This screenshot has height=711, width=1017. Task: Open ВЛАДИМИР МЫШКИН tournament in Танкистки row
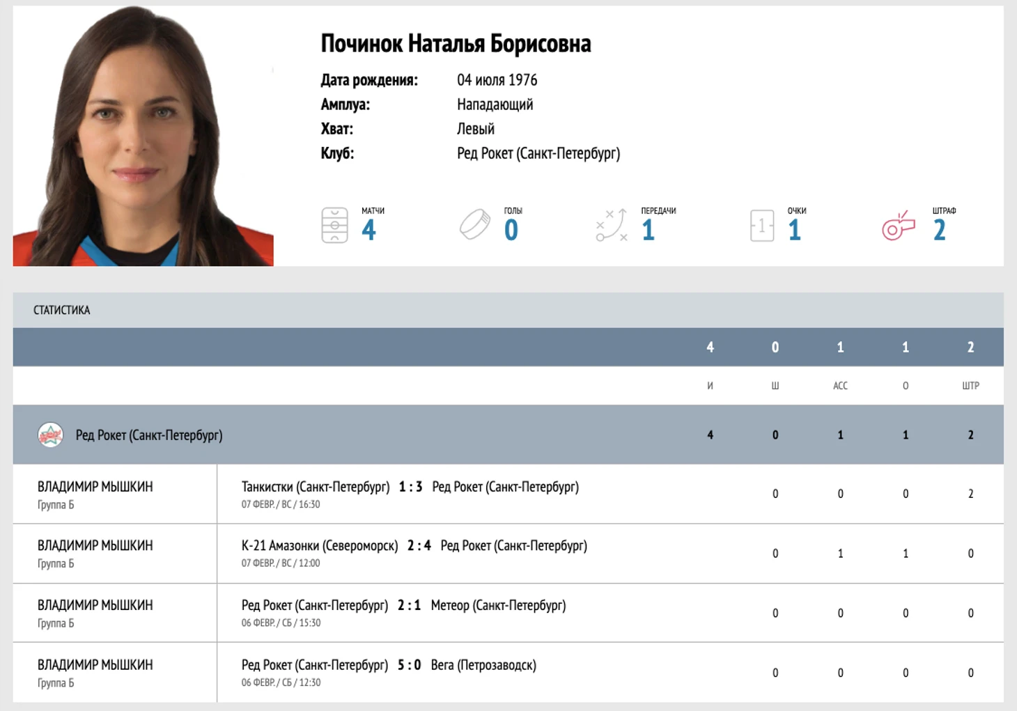pos(95,487)
